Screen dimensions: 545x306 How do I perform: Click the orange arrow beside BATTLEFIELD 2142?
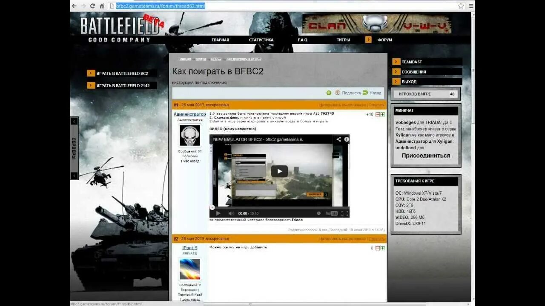tap(91, 85)
